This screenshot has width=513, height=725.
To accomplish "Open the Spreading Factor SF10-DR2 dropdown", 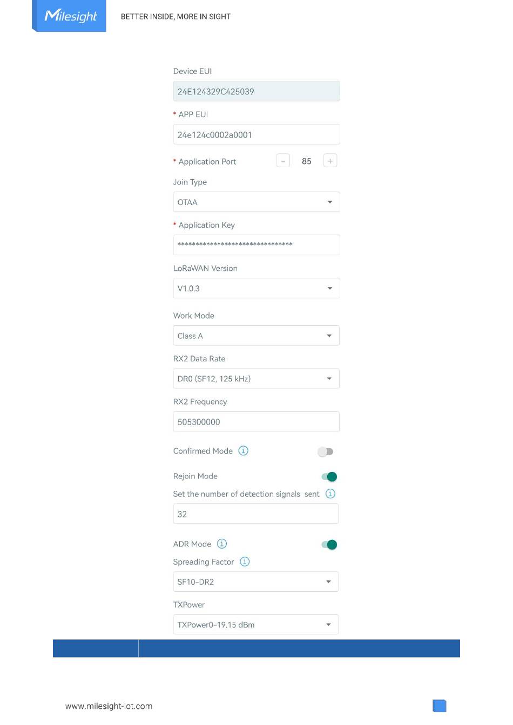I will tap(256, 582).
